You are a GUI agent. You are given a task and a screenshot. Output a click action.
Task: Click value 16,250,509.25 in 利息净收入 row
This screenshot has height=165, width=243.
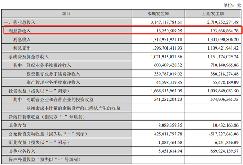click(169, 31)
